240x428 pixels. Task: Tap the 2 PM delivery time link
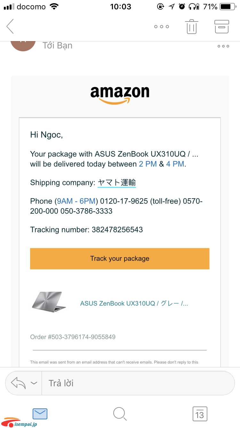tap(148, 164)
